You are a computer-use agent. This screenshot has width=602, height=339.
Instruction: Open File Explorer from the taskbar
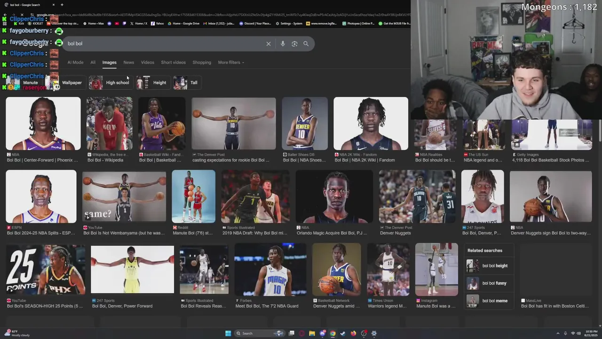tap(312, 333)
